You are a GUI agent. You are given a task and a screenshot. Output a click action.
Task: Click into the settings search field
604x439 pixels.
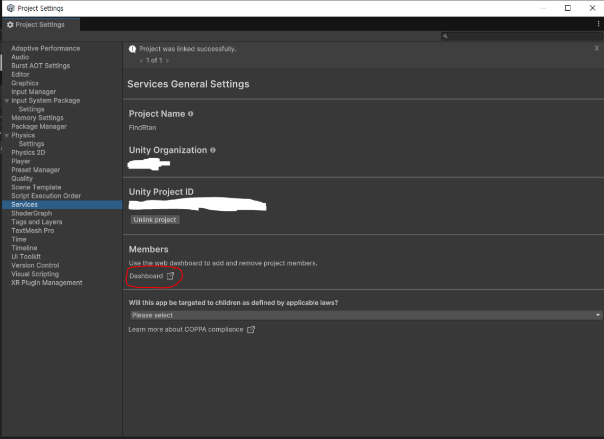click(x=522, y=36)
